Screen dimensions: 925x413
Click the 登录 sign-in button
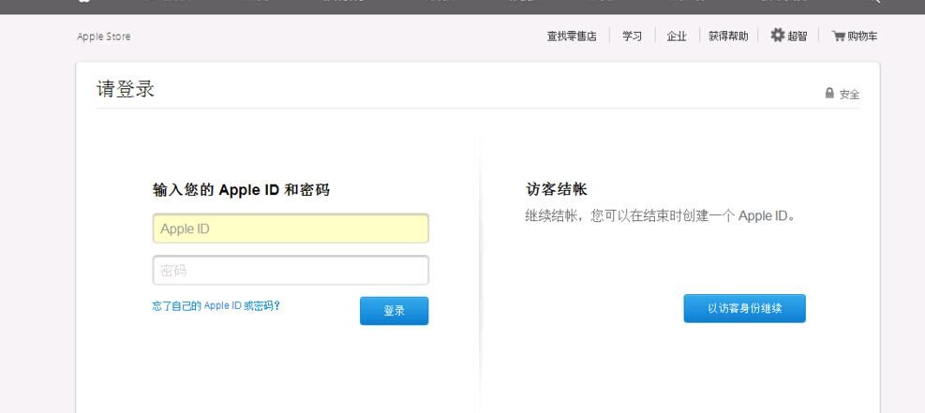point(394,311)
